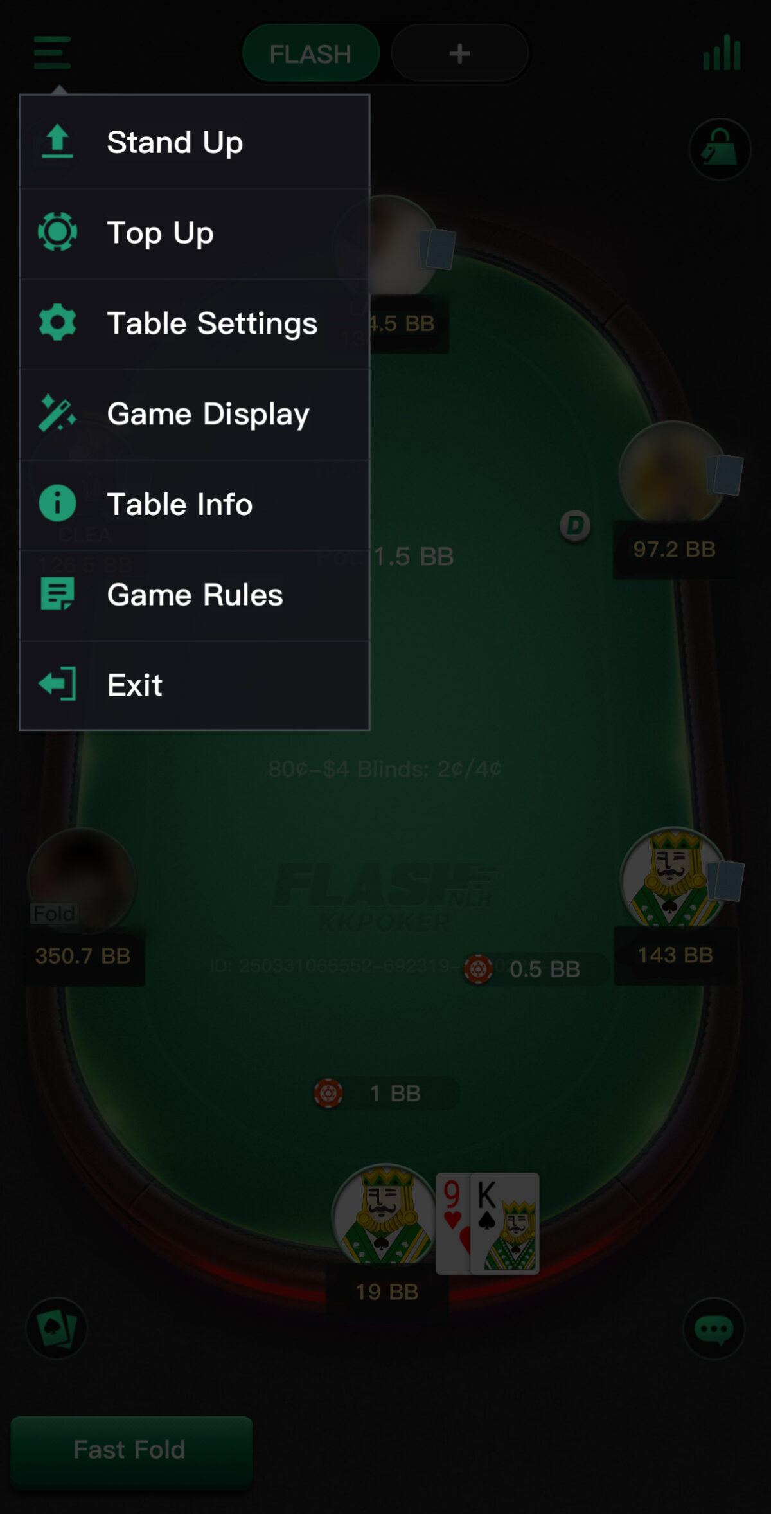Select Stand Up from the menu
771x1514 pixels.
coord(195,142)
